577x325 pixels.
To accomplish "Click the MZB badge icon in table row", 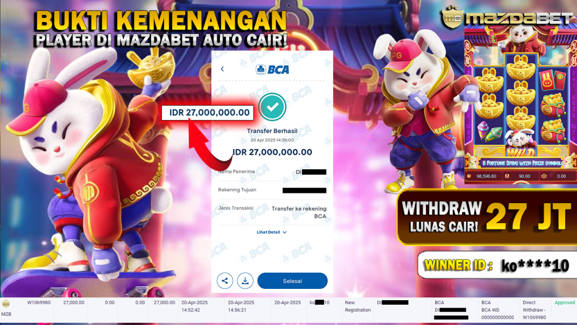I will pyautogui.click(x=6, y=304).
